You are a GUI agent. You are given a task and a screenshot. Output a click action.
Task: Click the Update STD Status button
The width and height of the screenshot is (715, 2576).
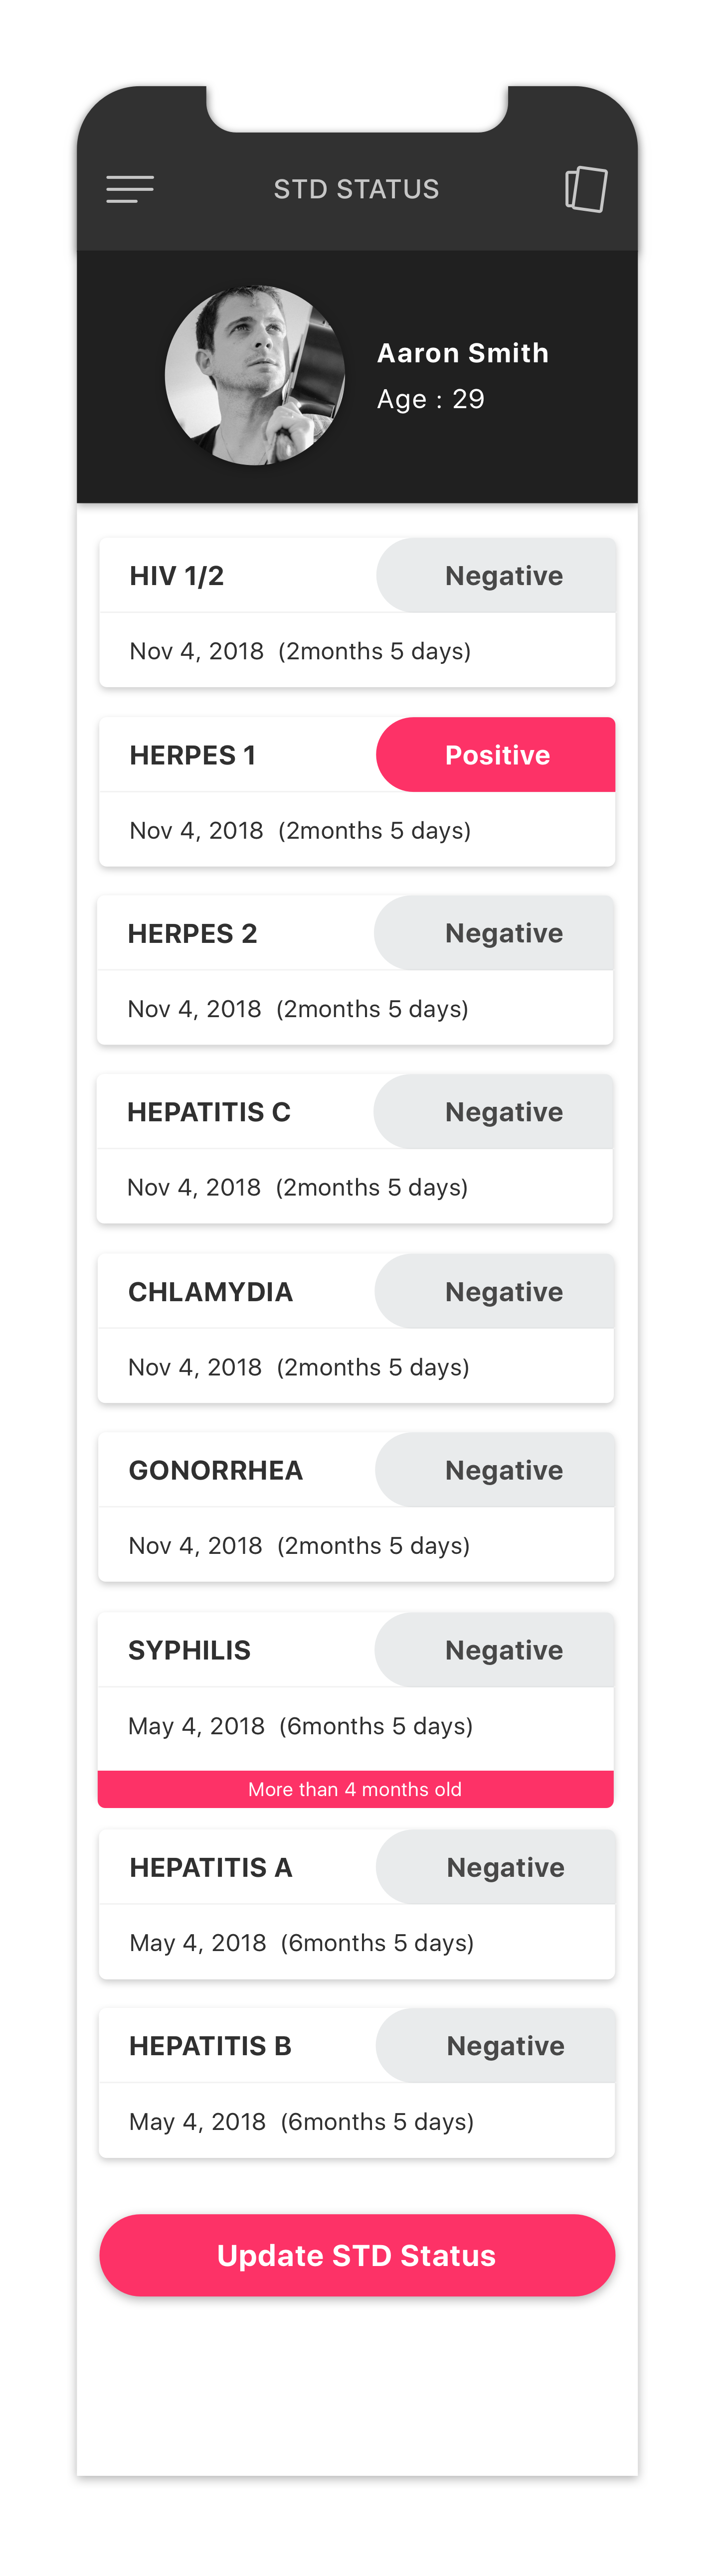click(x=357, y=2255)
